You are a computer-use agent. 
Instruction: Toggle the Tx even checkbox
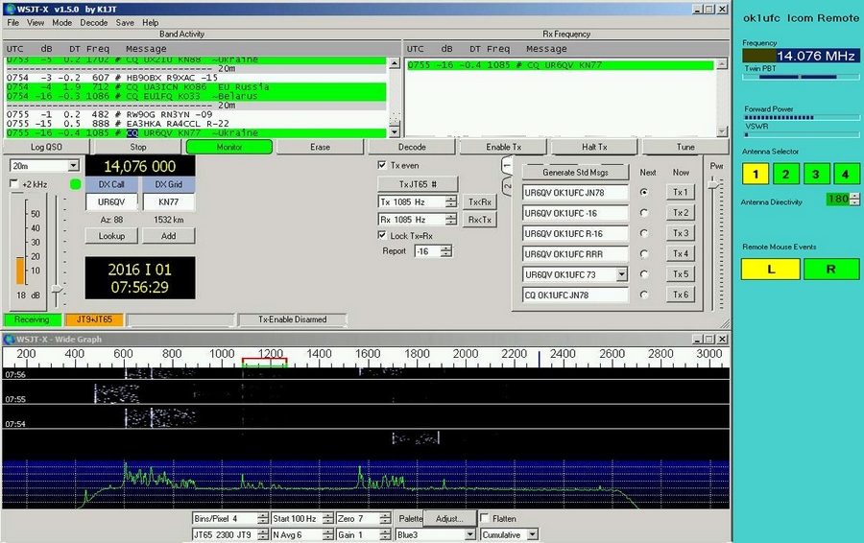382,165
